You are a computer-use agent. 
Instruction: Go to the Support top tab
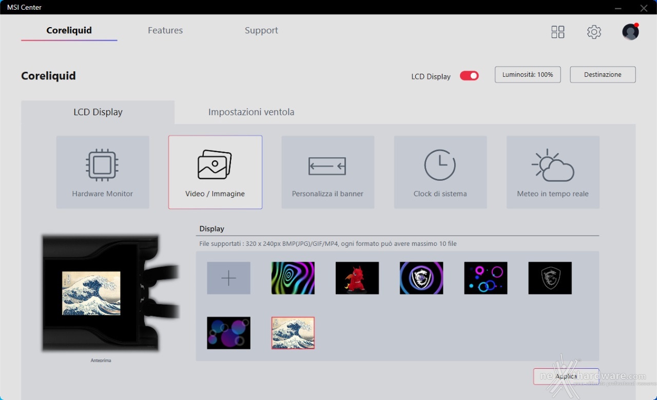(x=261, y=30)
